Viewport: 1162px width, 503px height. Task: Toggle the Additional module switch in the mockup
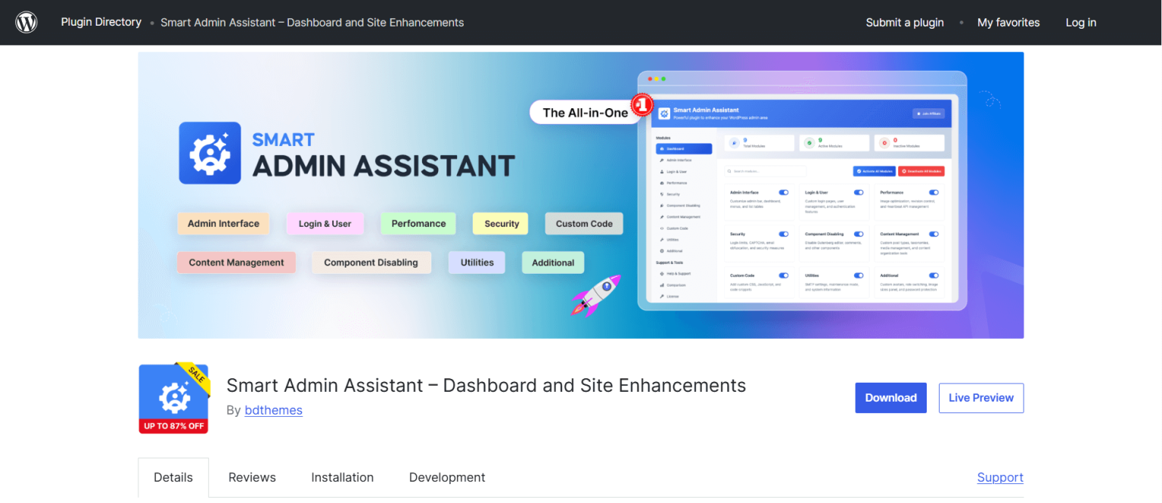click(934, 275)
